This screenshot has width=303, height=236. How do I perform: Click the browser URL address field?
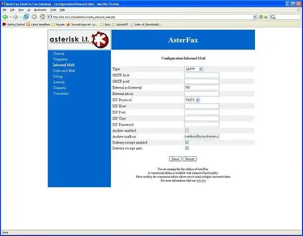pos(152,17)
